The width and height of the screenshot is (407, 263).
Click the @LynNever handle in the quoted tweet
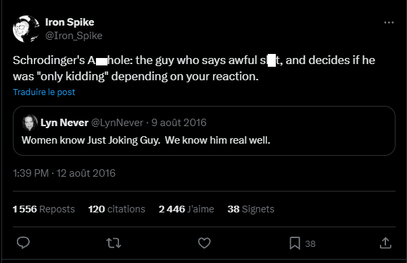(x=117, y=123)
